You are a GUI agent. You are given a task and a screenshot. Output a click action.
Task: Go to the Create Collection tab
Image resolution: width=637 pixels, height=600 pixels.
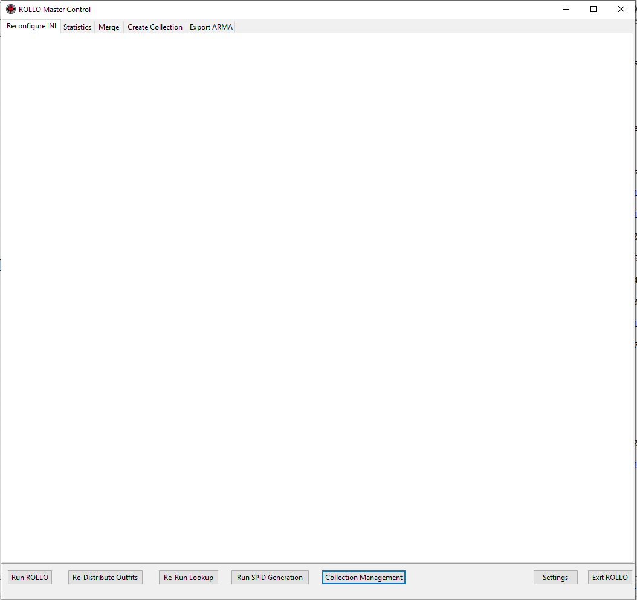coord(155,27)
